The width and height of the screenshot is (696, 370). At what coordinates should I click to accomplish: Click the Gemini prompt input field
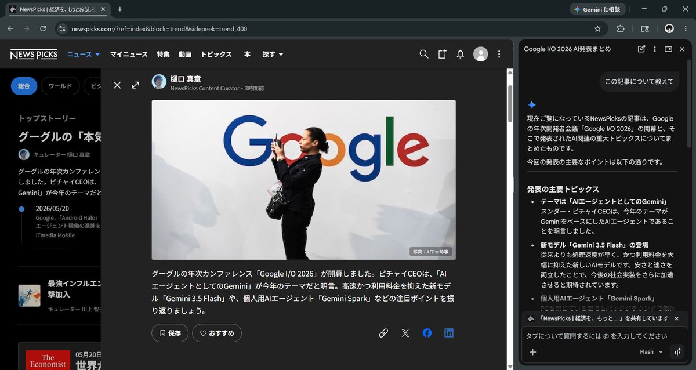click(603, 336)
